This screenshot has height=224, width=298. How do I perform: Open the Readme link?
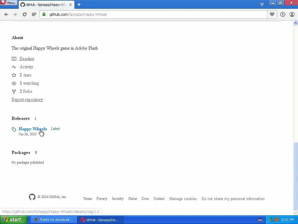click(27, 59)
